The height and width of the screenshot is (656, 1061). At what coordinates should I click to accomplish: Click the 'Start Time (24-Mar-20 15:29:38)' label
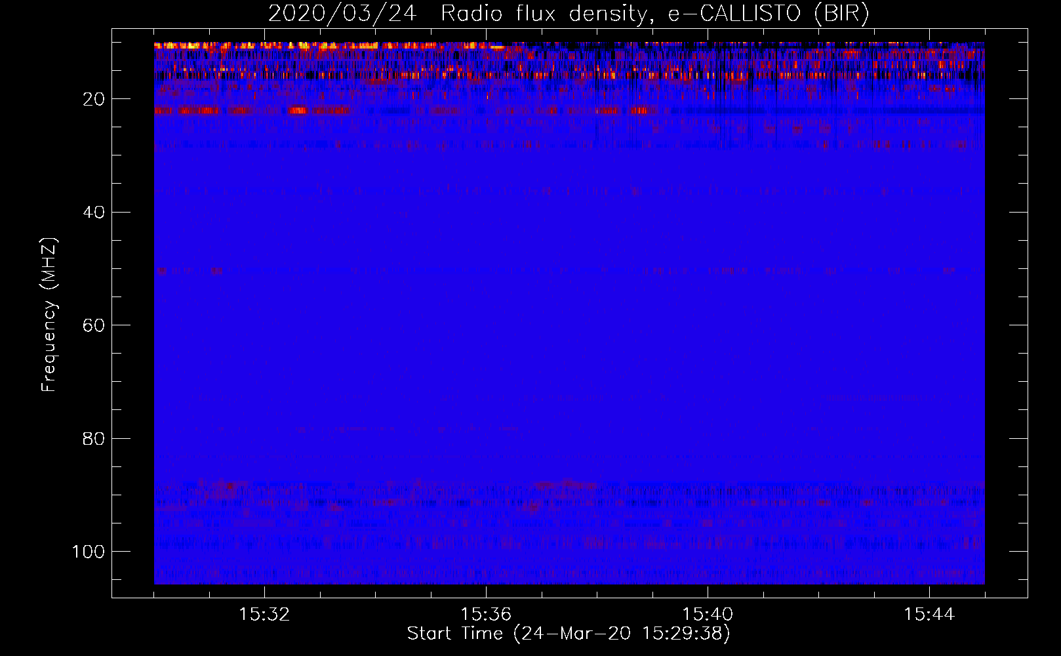pos(569,634)
